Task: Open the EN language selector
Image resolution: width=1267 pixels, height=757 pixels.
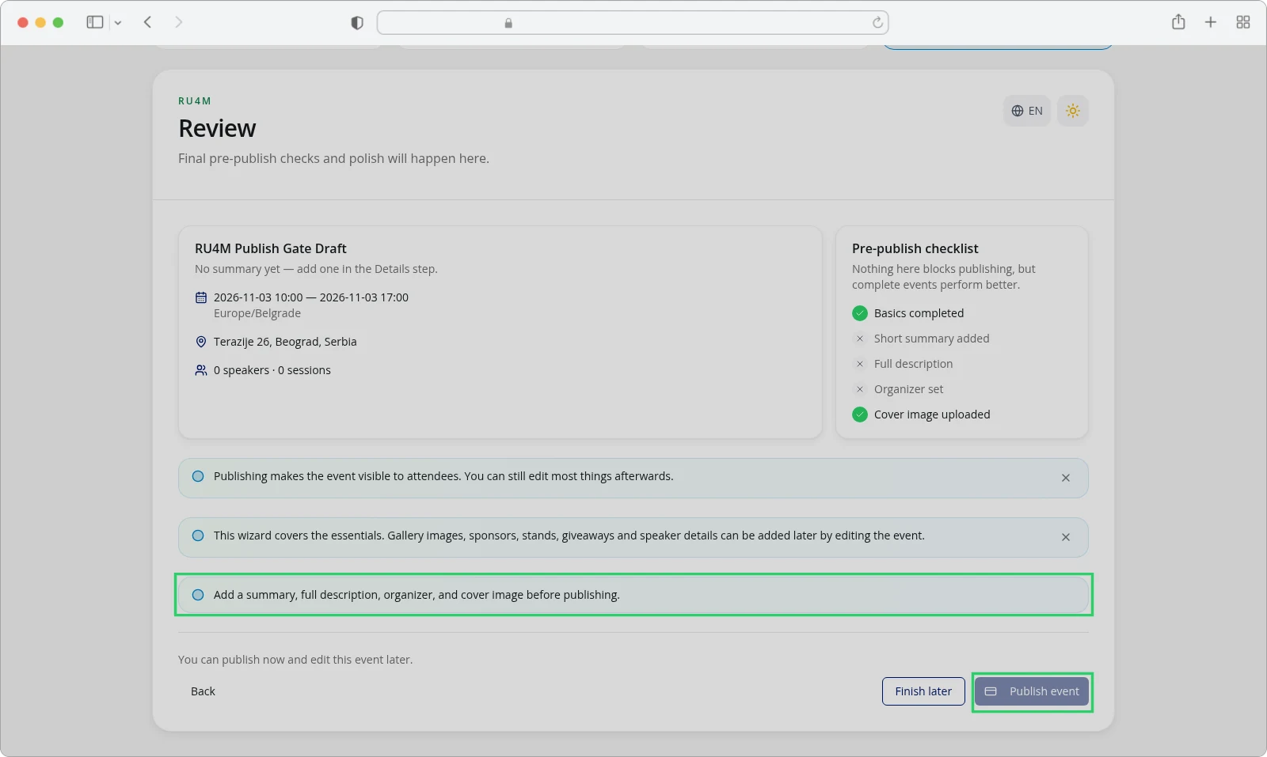Action: (x=1026, y=111)
